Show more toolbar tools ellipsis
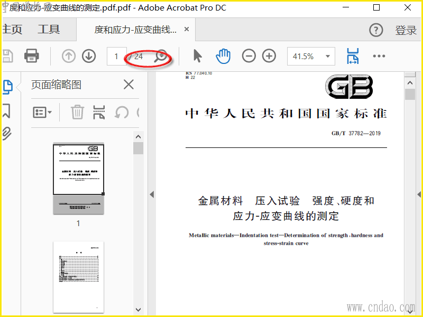 click(x=379, y=56)
